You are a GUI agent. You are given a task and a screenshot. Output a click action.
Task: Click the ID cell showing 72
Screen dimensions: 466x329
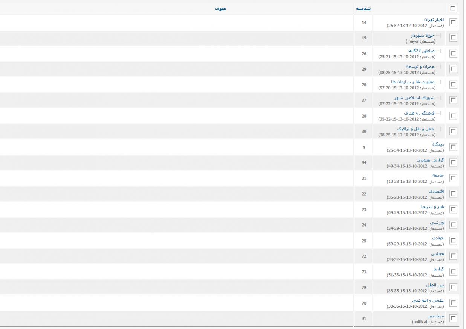pos(364,256)
